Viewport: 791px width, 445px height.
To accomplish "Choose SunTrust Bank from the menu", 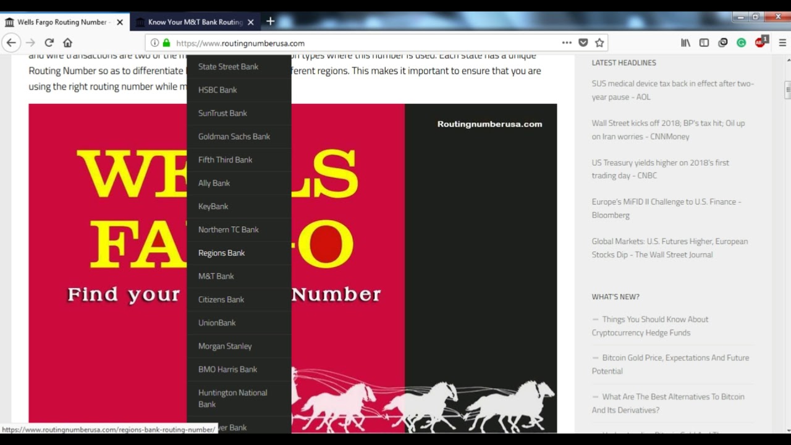I will [239, 113].
